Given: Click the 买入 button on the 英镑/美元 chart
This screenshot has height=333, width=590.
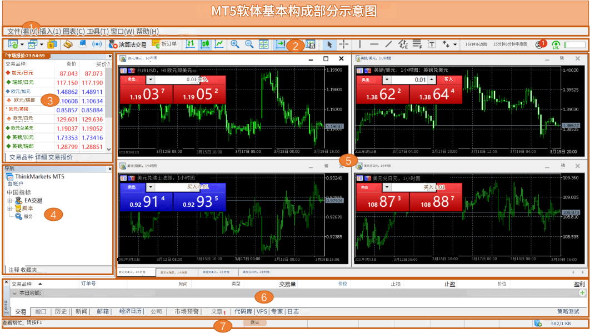Looking at the screenshot, I should [448, 79].
